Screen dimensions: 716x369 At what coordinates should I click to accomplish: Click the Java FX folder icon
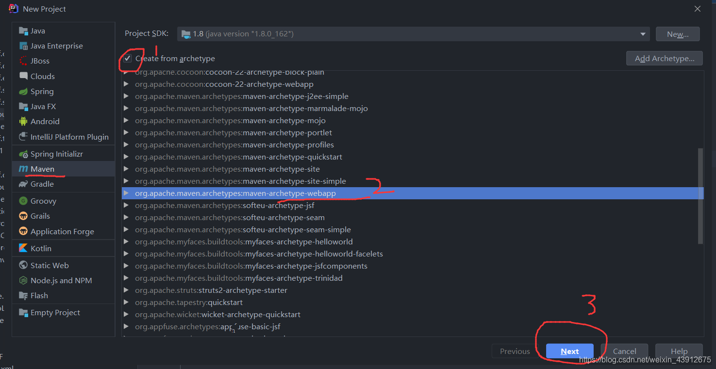[x=23, y=107]
